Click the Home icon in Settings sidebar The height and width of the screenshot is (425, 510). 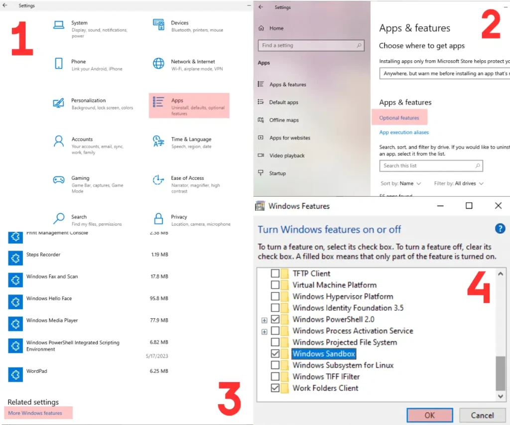click(x=261, y=28)
